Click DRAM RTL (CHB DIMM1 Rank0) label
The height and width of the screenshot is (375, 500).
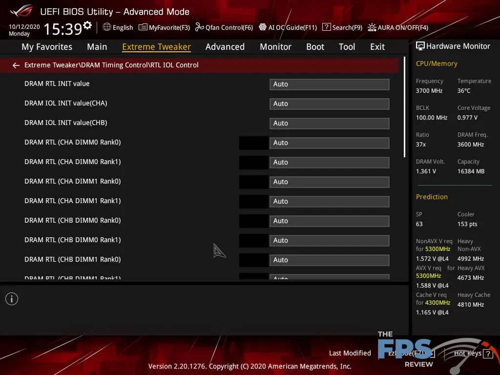(x=72, y=260)
